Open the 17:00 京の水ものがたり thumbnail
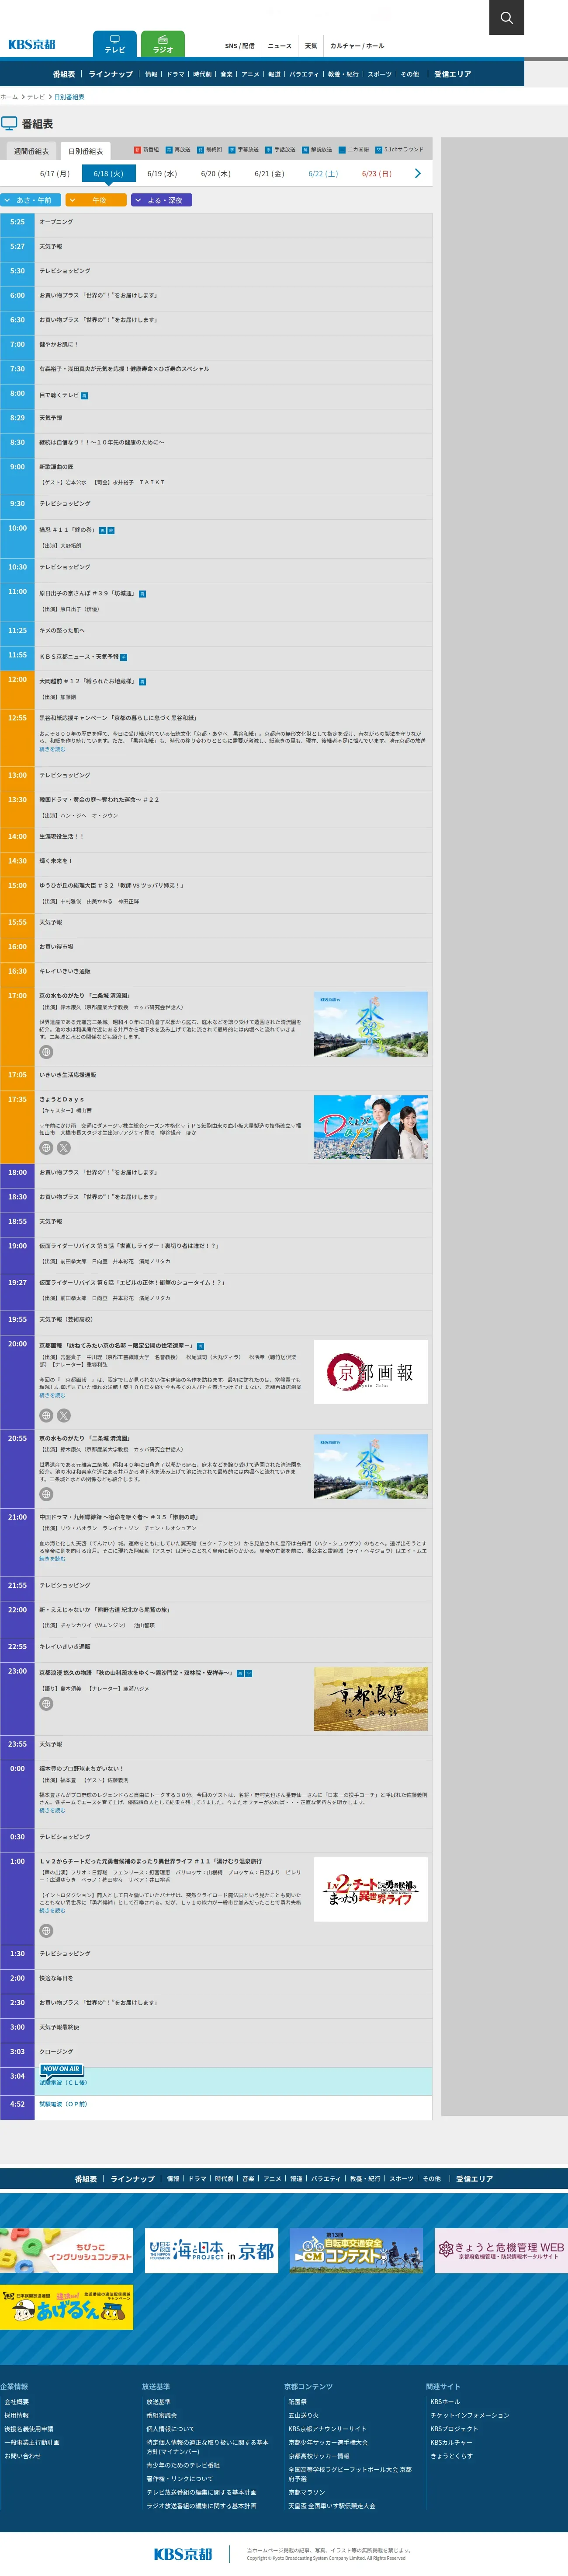This screenshot has width=568, height=2576. click(371, 1024)
